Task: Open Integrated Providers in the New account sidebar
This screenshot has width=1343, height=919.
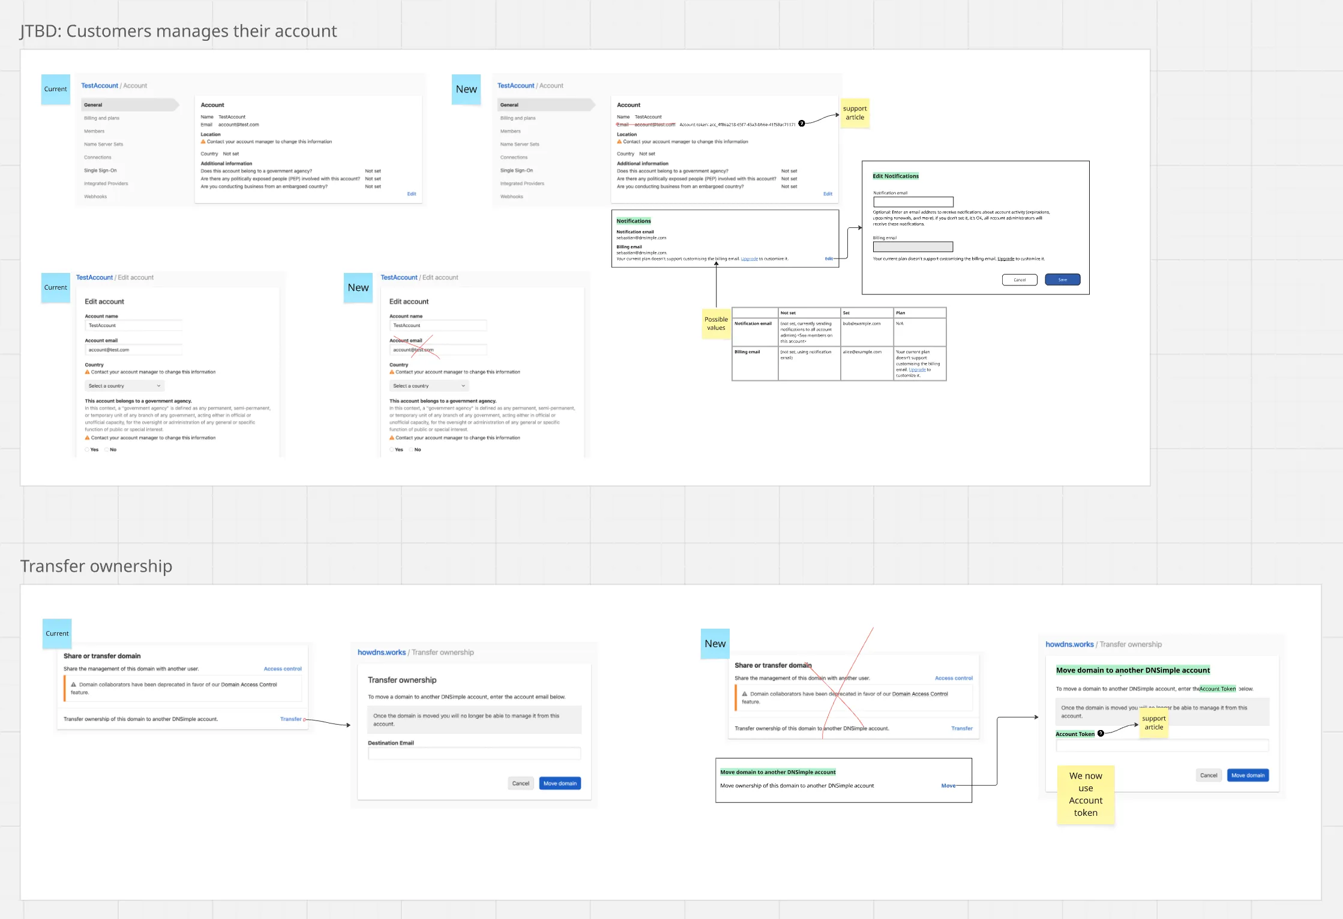Action: click(x=522, y=184)
